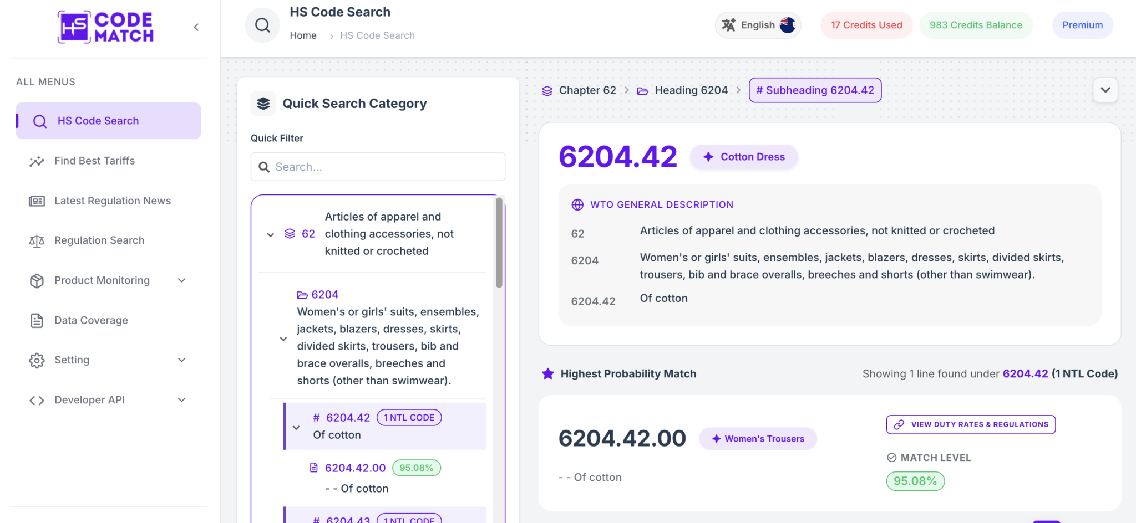This screenshot has height=523, width=1136.
Task: Click HS Code Search breadcrumb
Action: 377,35
